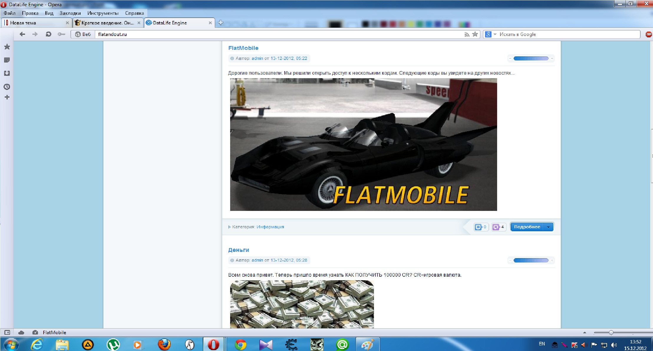Open admin author link on FlatMobile post
The height and width of the screenshot is (351, 653).
pos(257,58)
